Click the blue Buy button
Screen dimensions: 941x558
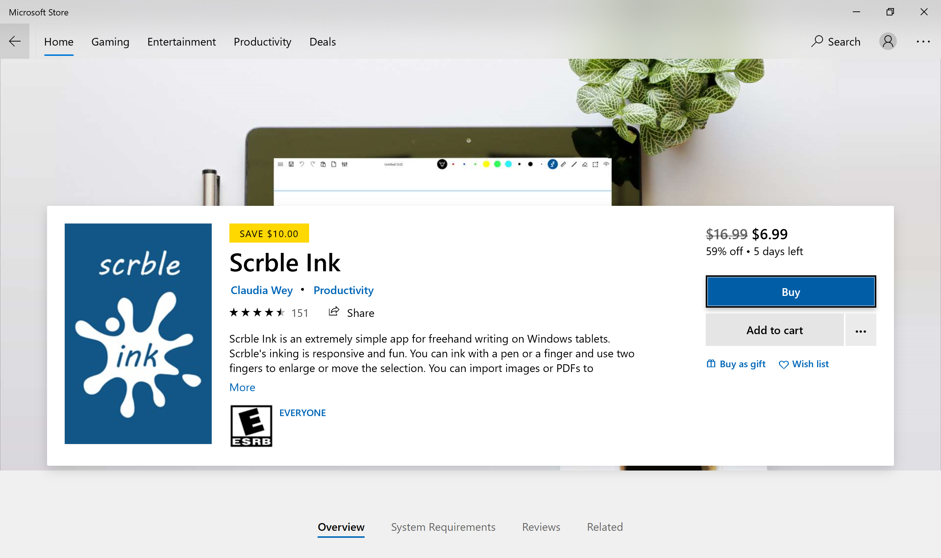tap(791, 292)
